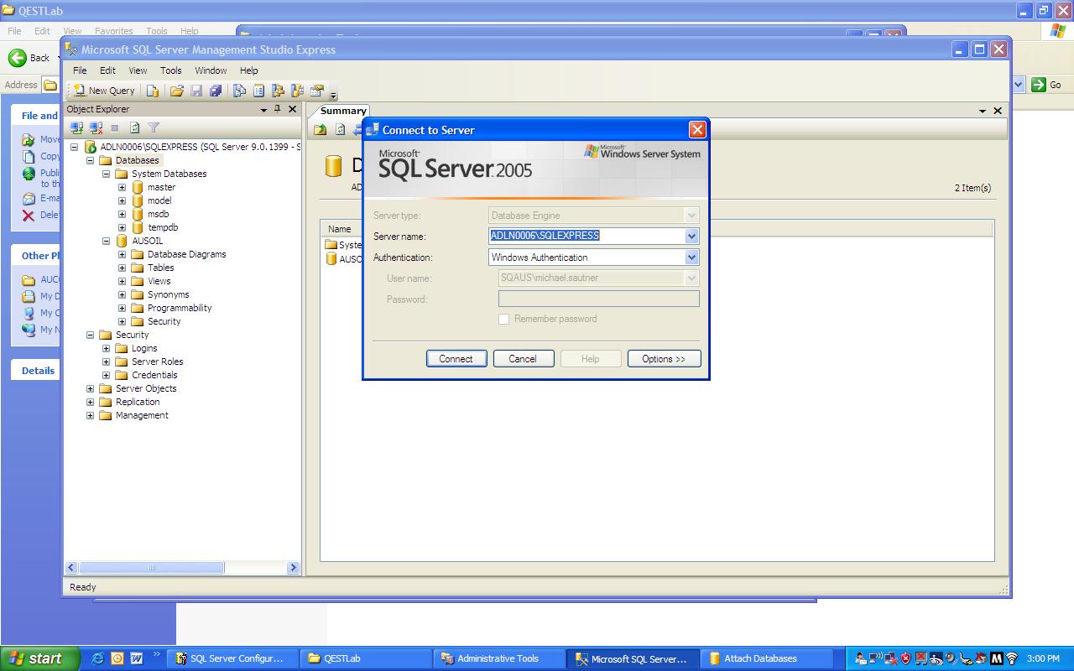1074x671 pixels.
Task: Open the Authentication dropdown
Action: [691, 257]
